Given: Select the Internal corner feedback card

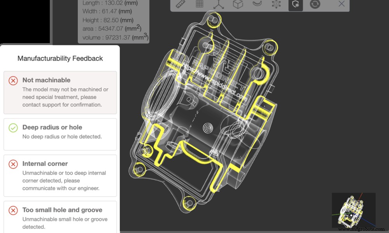Looking at the screenshot, I should pos(60,176).
